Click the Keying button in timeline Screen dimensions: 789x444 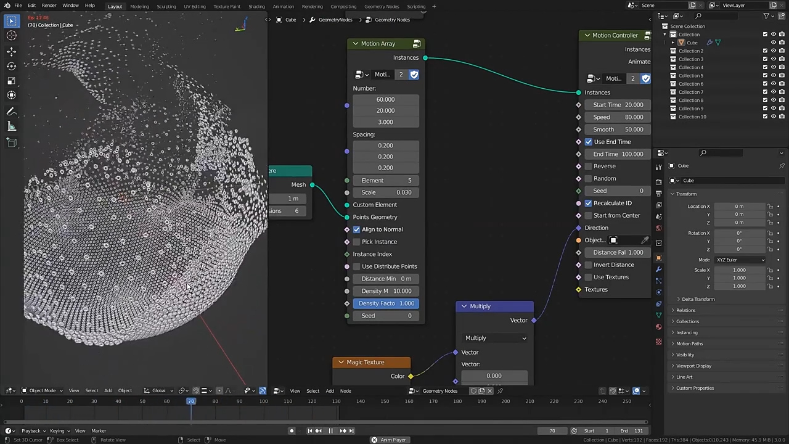(57, 431)
